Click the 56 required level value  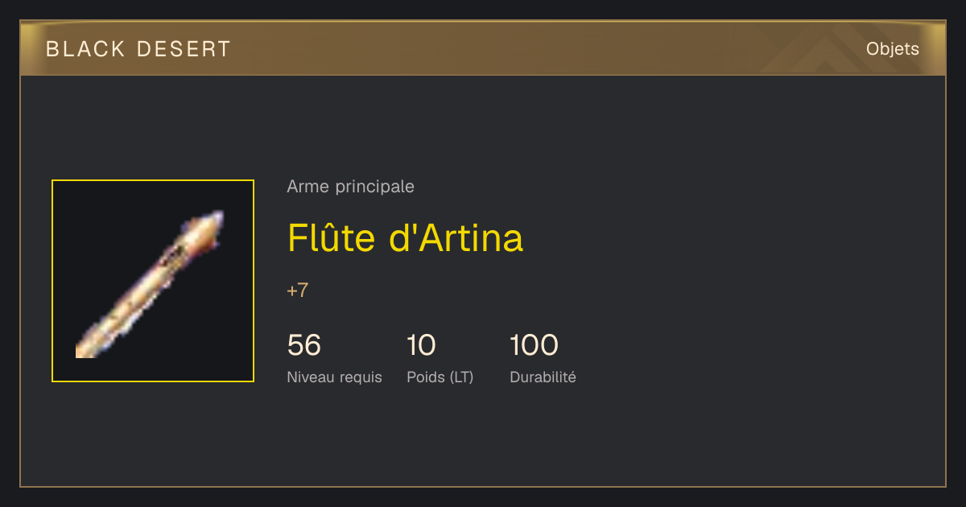pos(304,345)
